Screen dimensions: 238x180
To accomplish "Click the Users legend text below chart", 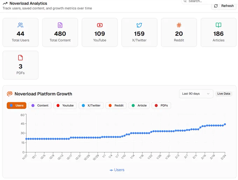I will coord(119,170).
